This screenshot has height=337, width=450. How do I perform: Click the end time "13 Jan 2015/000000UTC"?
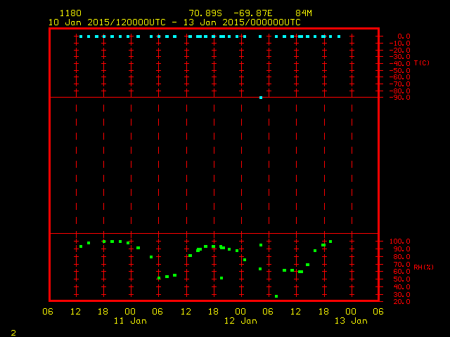click(242, 22)
